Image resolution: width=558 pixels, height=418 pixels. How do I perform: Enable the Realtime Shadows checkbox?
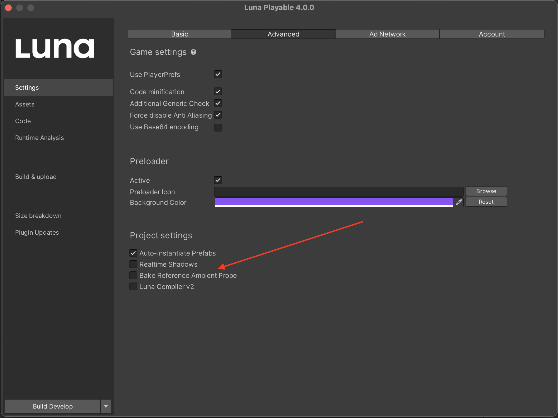(x=133, y=264)
